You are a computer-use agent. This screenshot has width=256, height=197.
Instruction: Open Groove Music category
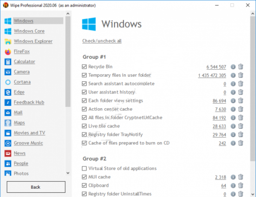click(28, 143)
